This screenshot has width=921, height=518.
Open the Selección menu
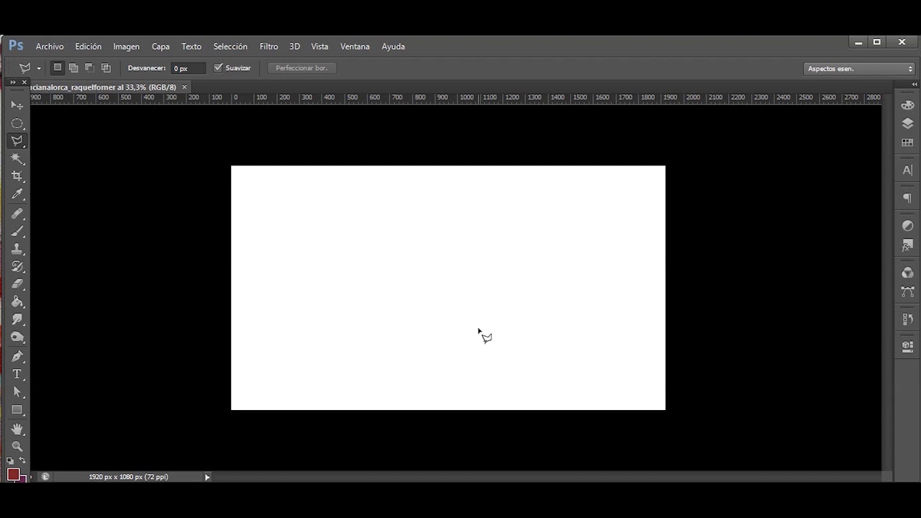(x=230, y=46)
